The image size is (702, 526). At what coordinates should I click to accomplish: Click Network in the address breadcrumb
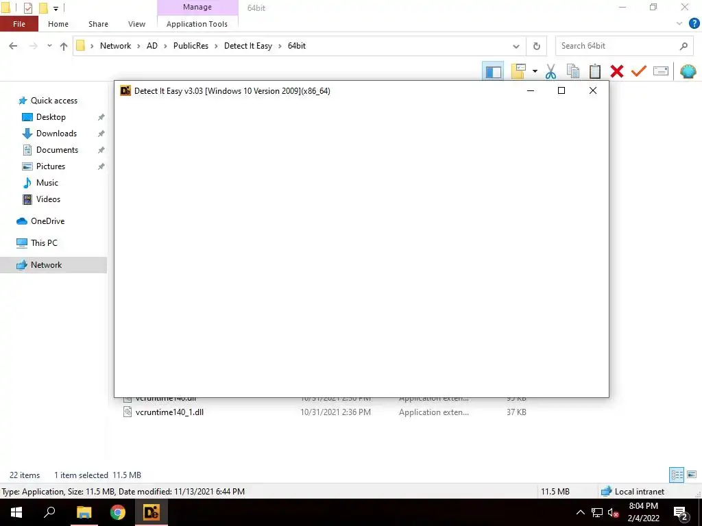[x=115, y=46]
